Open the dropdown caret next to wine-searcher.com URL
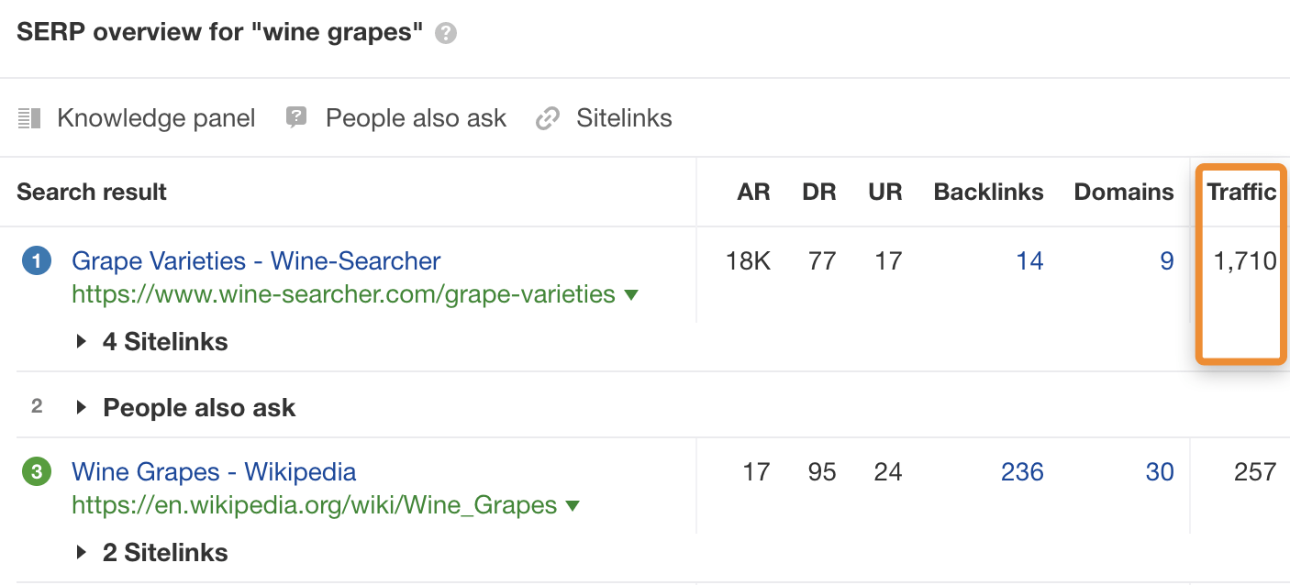This screenshot has width=1290, height=585. (631, 294)
